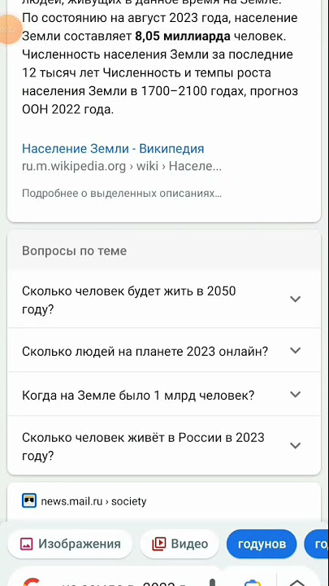329x586 pixels.
Task: Open Подробнее о выделенных описаниях
Action: (122, 193)
